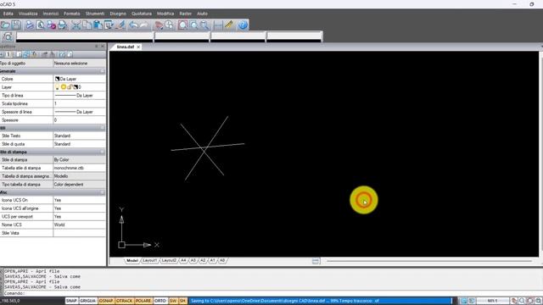This screenshot has height=305, width=543.
Task: Switch to the Layout1 tab
Action: [149, 260]
